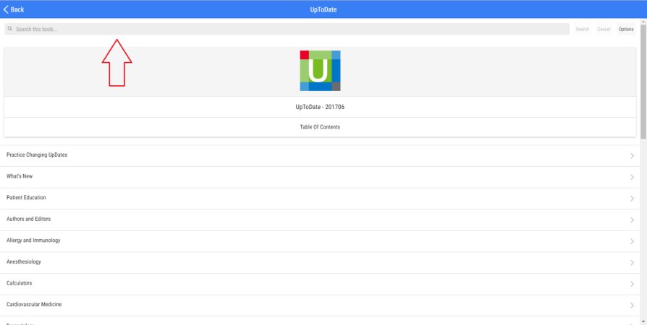Open the Options button
The image size is (647, 325).
coord(626,29)
